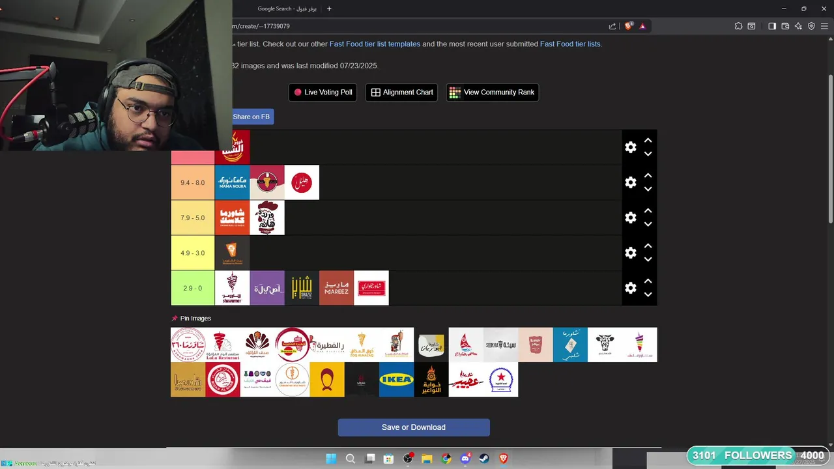Screen dimensions: 834x469
Task: Open OBS Studio from the taskbar
Action: click(x=408, y=459)
